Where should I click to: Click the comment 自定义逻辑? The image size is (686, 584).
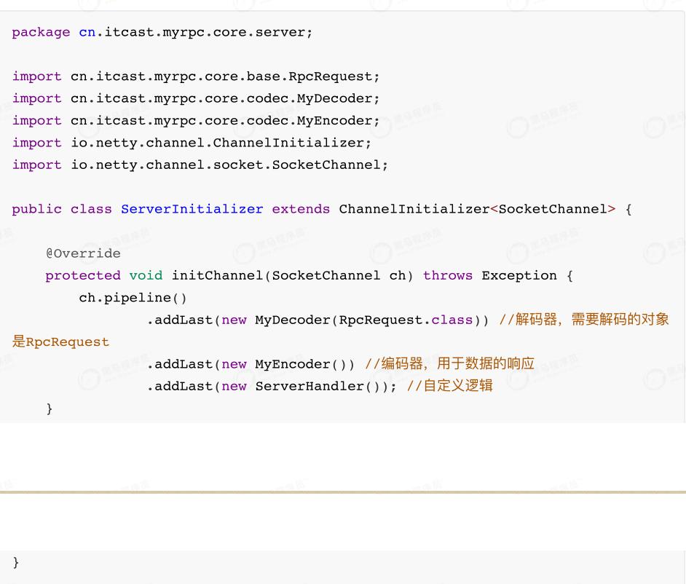tap(450, 386)
